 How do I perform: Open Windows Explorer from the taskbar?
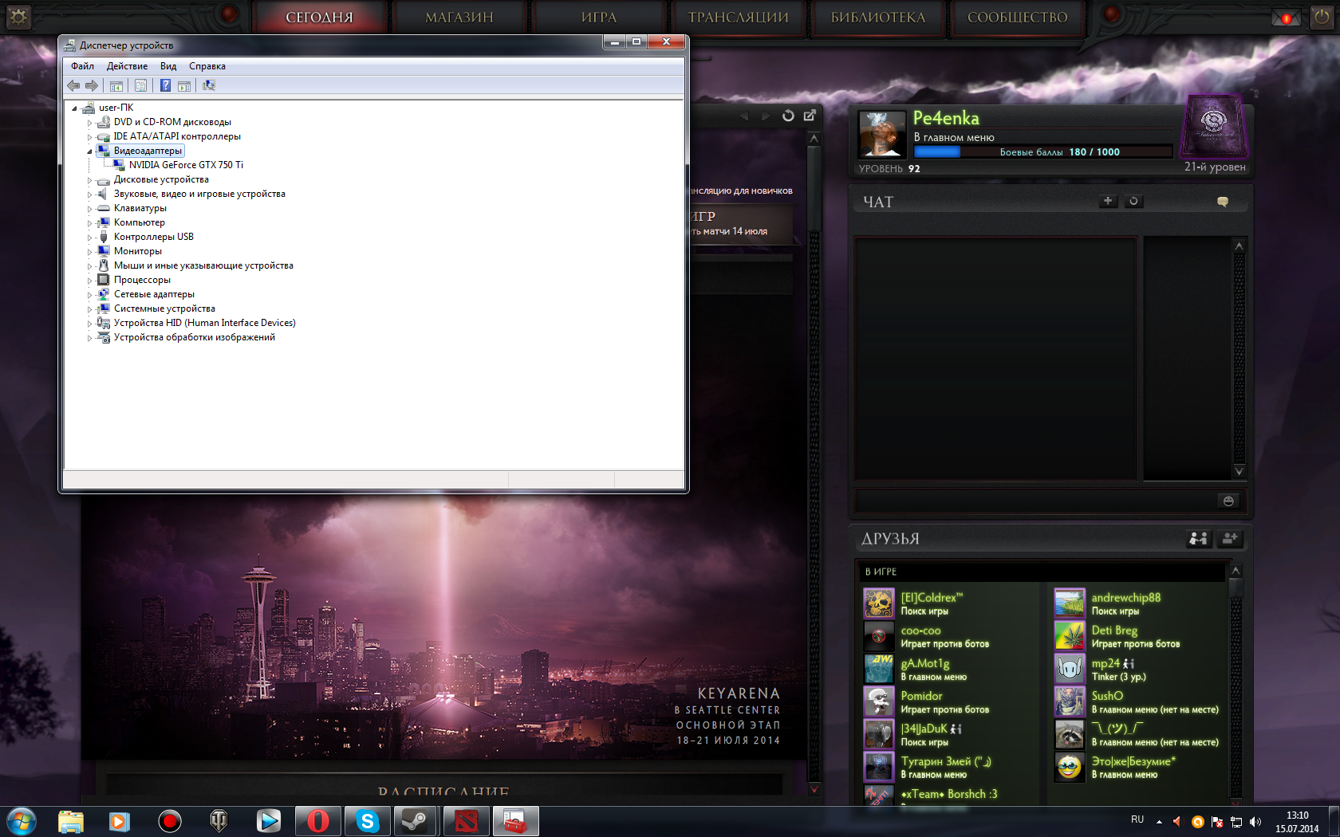click(71, 821)
